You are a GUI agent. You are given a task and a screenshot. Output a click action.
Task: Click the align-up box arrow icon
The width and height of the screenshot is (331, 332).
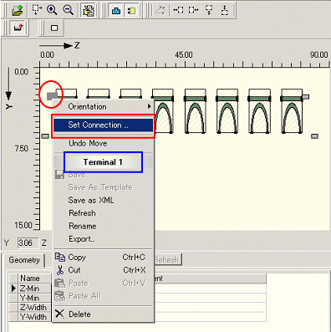225,10
